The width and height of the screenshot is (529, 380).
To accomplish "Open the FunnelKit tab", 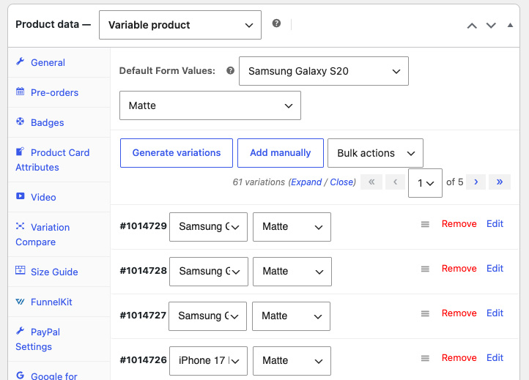I will click(59, 302).
